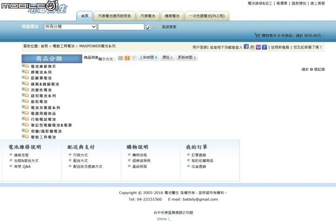The width and height of the screenshot is (336, 221).
Task: Open the 鉛酸蓄電池 folder icon
Action: [27, 78]
